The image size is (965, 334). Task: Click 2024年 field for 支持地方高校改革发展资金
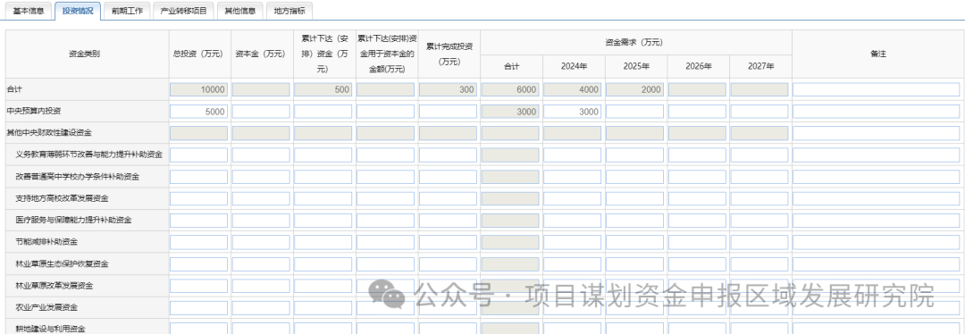573,198
